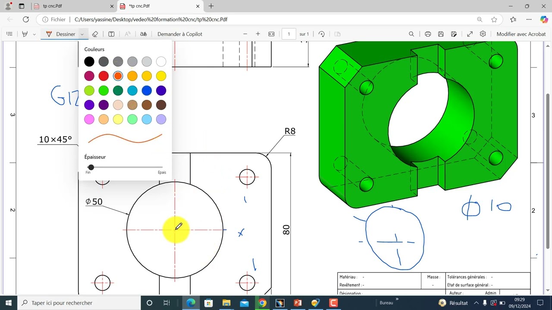552x310 pixels.
Task: Choose the red color swatch
Action: click(103, 76)
